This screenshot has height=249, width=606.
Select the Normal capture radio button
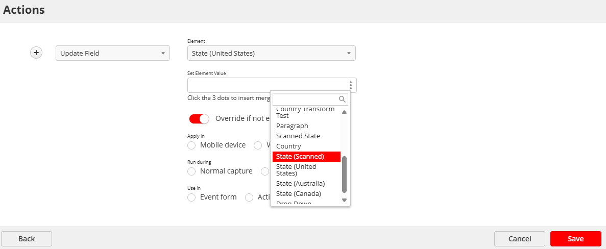[191, 171]
